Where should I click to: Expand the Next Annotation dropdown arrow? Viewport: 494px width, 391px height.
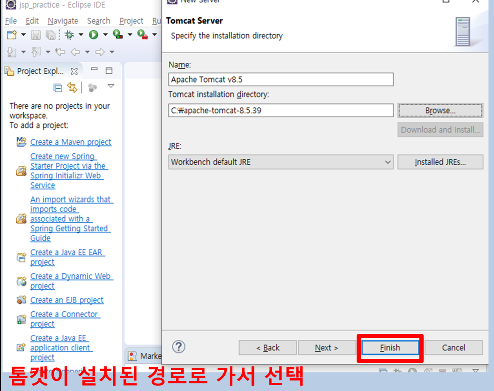[23, 52]
